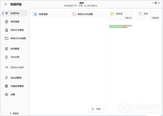Click the sidebar 常规文件夹清理 folder icon
163x116 pixels.
(x=6, y=38)
